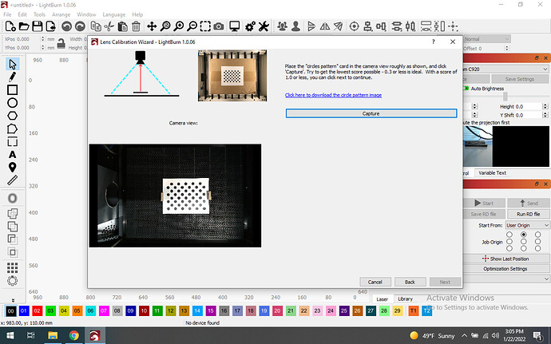Select the Position Laser marker tool
This screenshot has height=344, width=551.
pyautogui.click(x=12, y=168)
